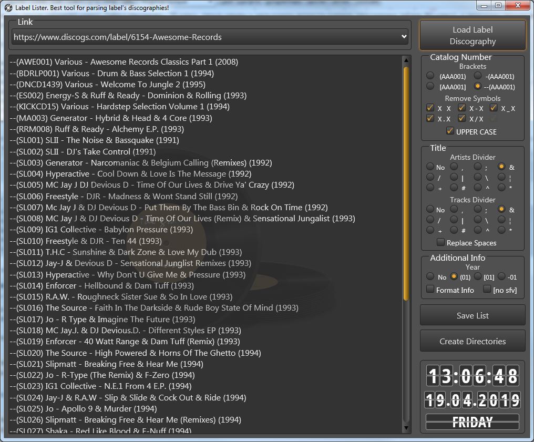The image size is (534, 442).
Task: Click the orange vertical scrollbar thumb
Action: coord(406,184)
